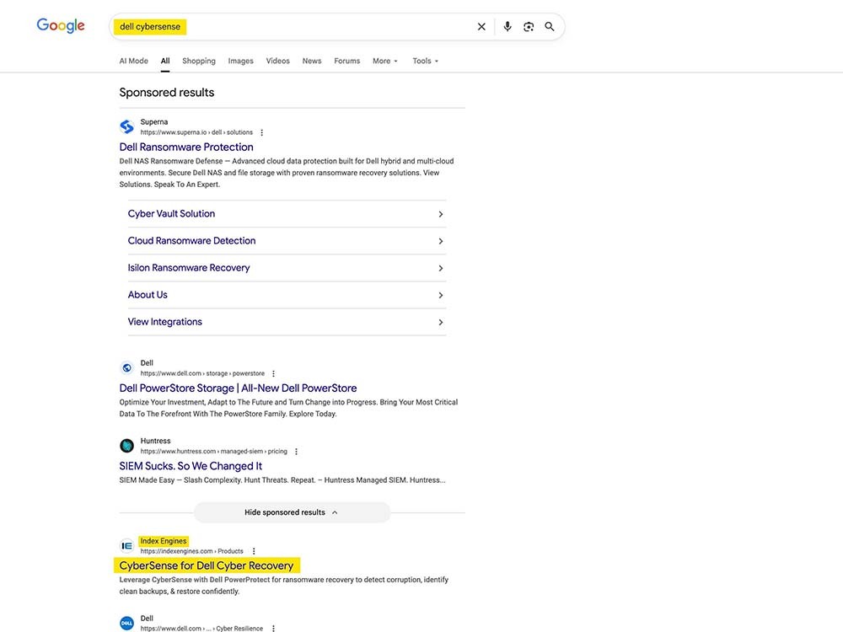The image size is (843, 632).
Task: Open Dell PowerStore Storage ad link
Action: click(238, 388)
